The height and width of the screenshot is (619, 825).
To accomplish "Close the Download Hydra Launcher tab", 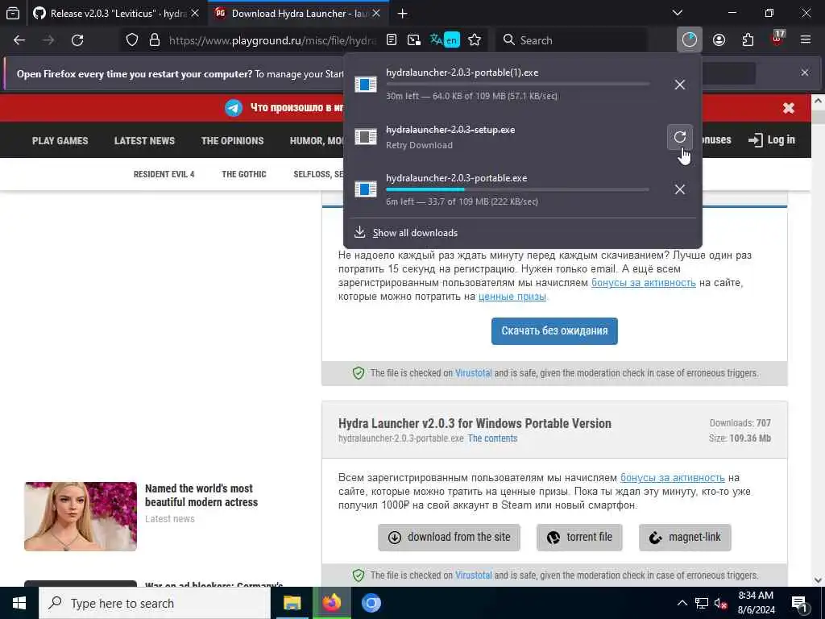I will click(376, 14).
